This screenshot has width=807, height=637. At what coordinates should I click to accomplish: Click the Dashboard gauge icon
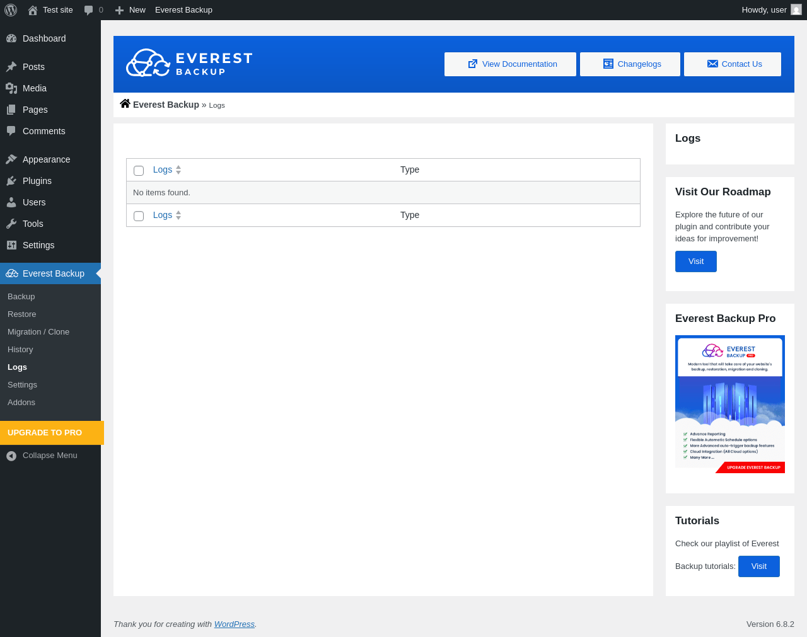coord(11,38)
